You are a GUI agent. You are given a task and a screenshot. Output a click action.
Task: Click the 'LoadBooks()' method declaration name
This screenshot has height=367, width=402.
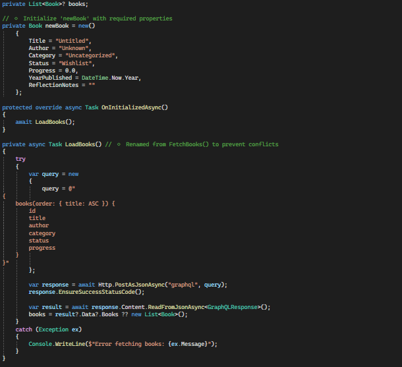click(83, 144)
